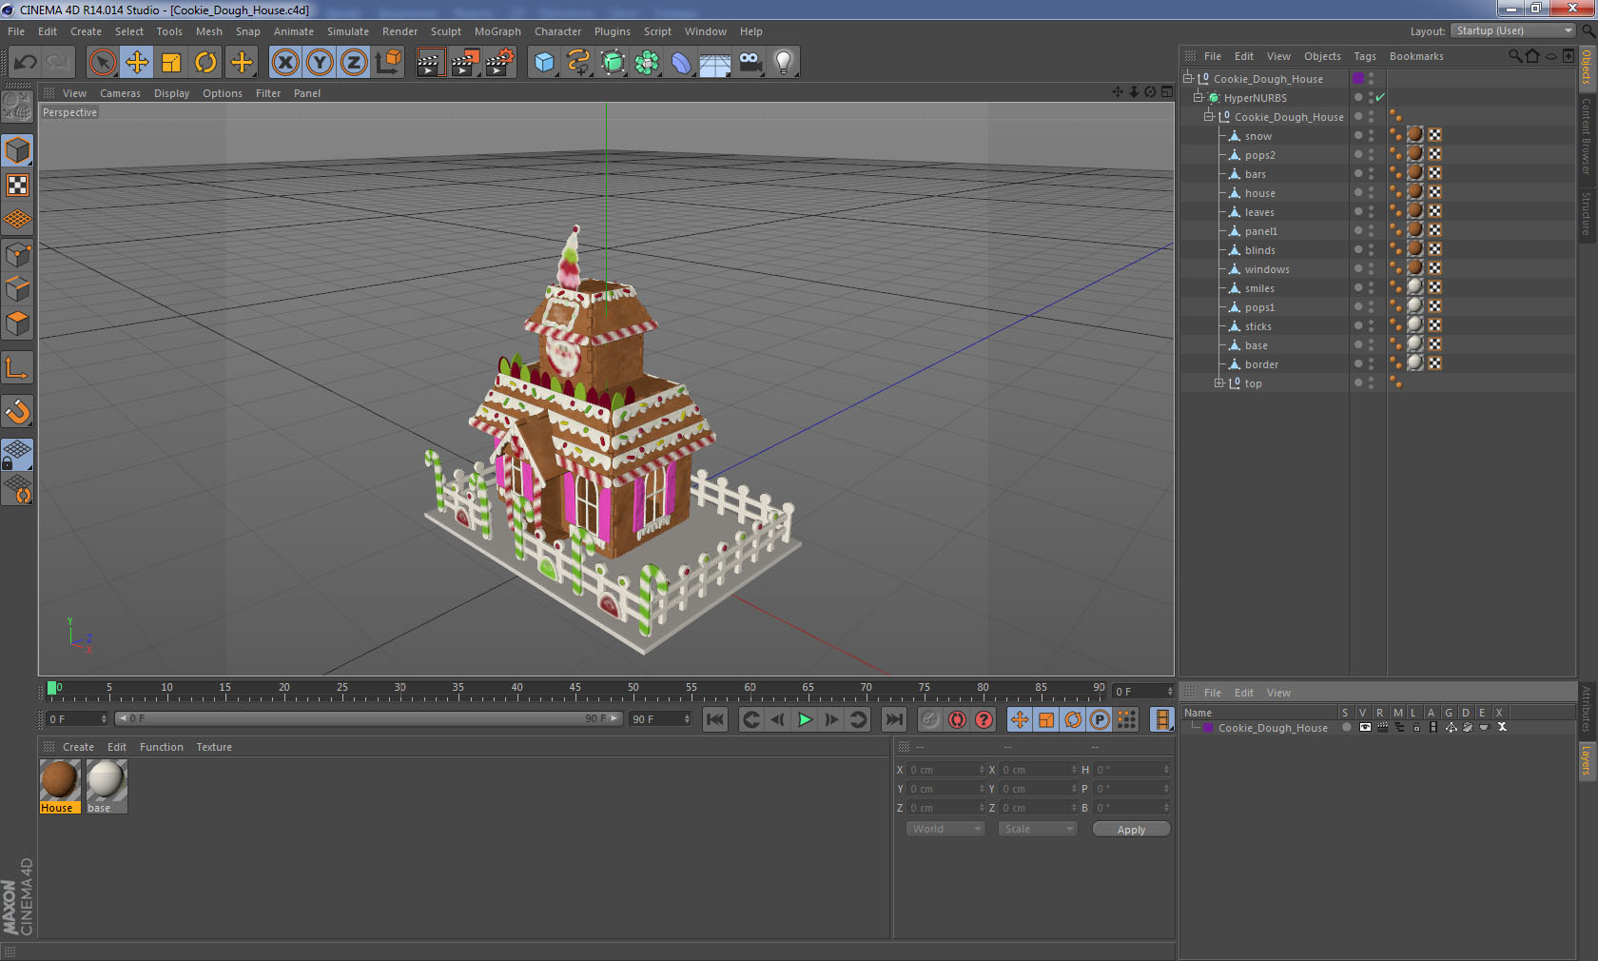This screenshot has width=1598, height=961.
Task: Open the MoGraph menu
Action: point(497,31)
